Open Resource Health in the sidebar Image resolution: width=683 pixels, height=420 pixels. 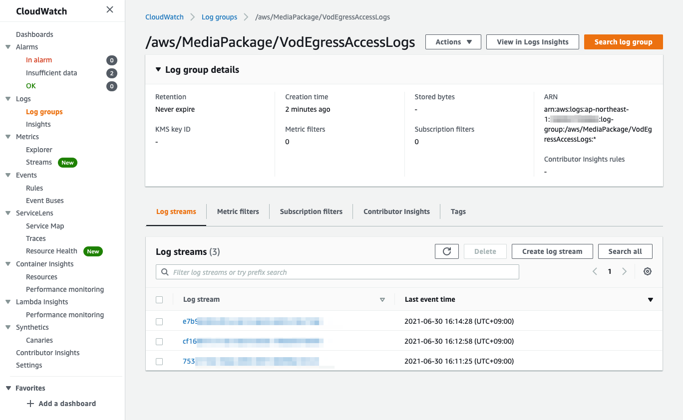[51, 251]
